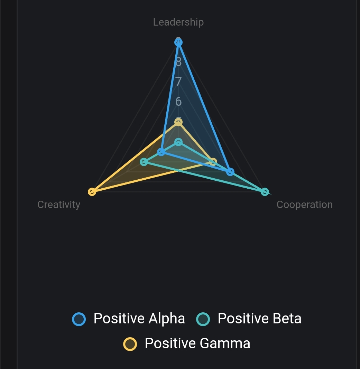Viewport: 360px width, 369px height.
Task: Select the teal Beta point on Creativity axis
Action: [144, 162]
